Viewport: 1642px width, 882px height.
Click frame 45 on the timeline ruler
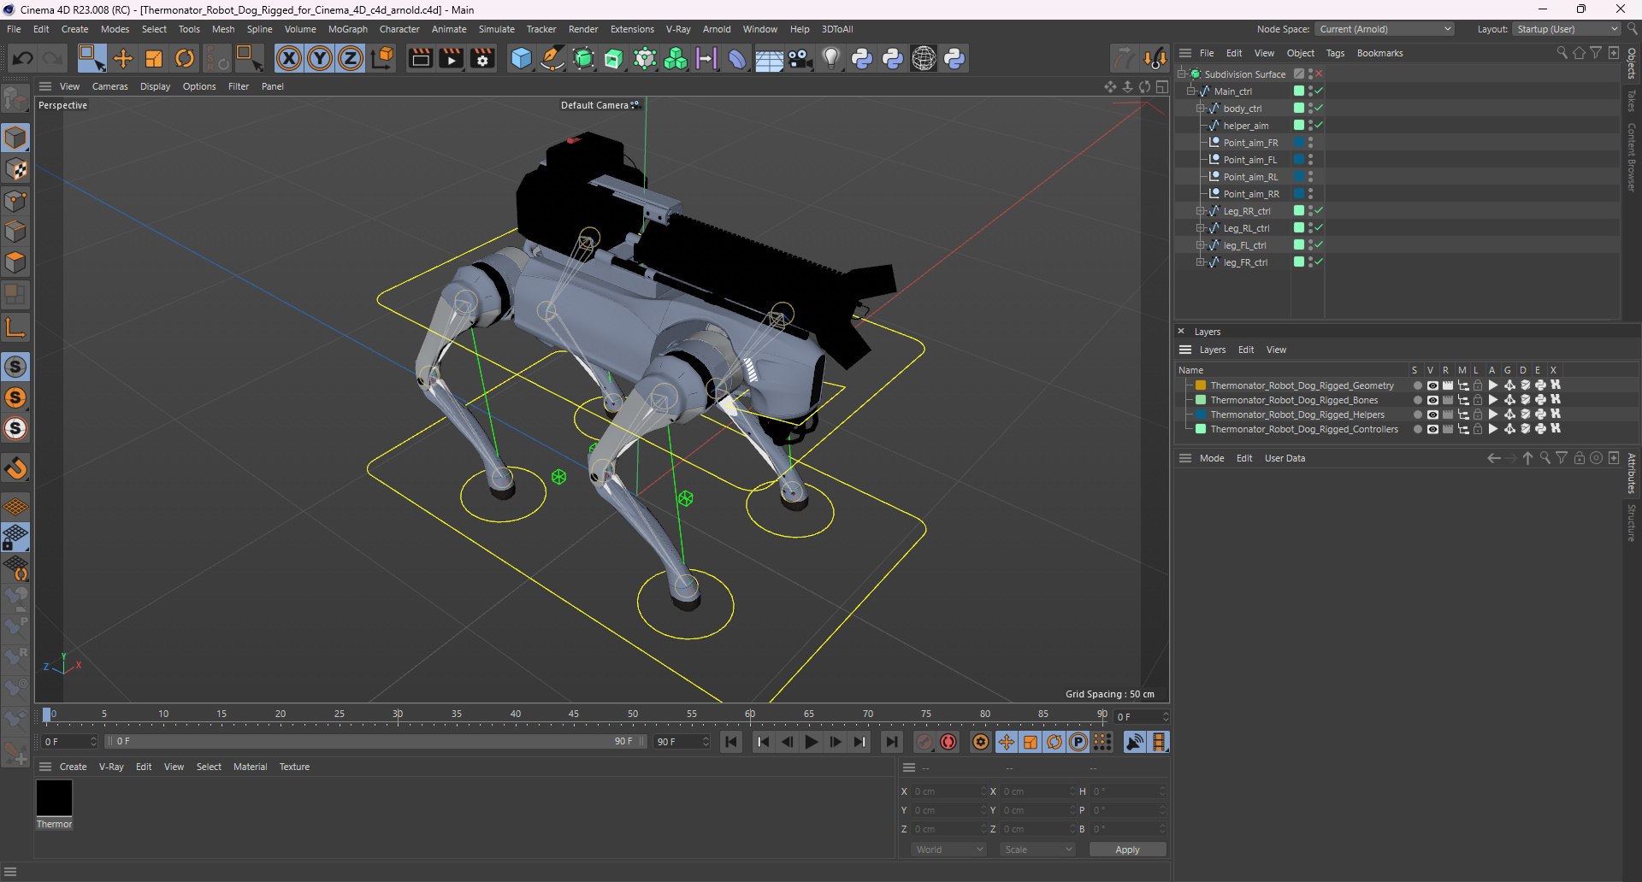(x=574, y=714)
